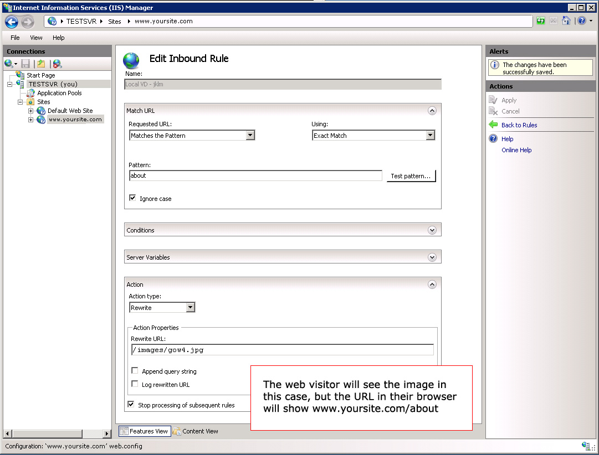Expand the www.yoursite.com tree node
Image resolution: width=599 pixels, height=455 pixels.
tap(30, 120)
